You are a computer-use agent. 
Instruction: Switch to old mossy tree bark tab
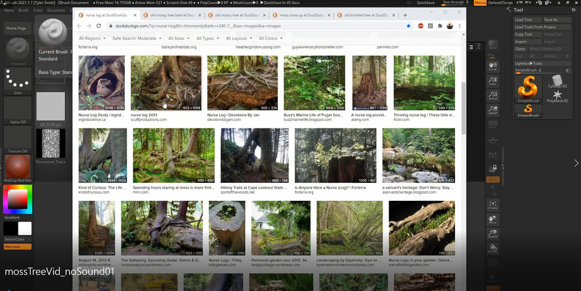tap(172, 15)
